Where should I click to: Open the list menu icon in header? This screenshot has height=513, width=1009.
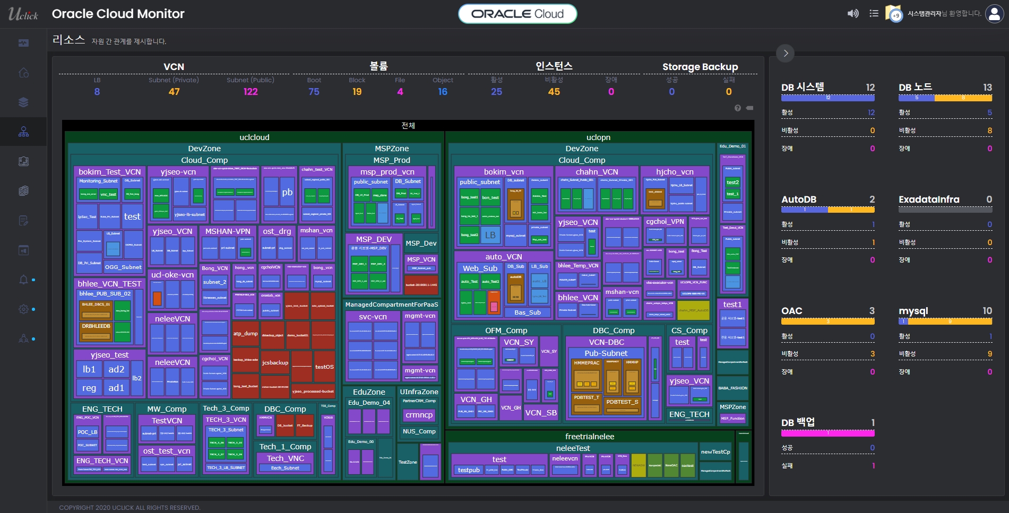[x=874, y=14]
